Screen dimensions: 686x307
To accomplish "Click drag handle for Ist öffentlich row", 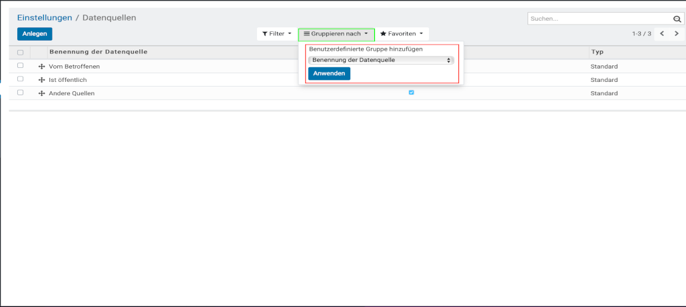I will pos(42,80).
